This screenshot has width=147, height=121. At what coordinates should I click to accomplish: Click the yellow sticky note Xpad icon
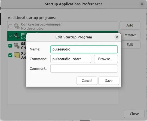(17, 55)
